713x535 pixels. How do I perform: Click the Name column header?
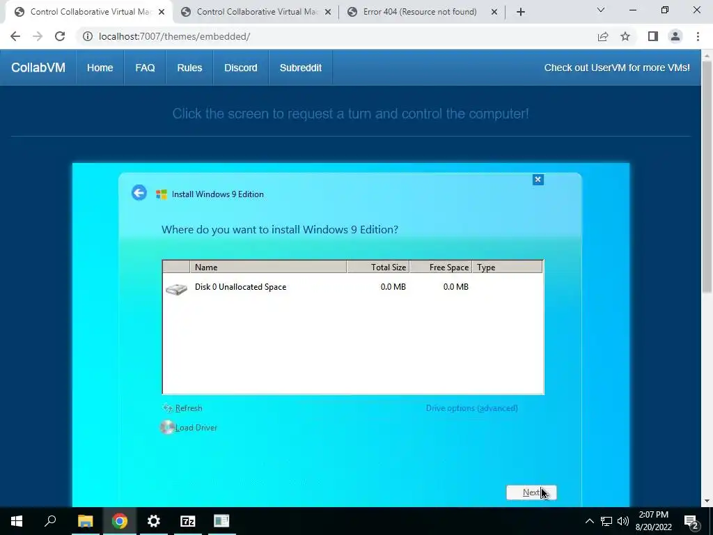pos(268,267)
